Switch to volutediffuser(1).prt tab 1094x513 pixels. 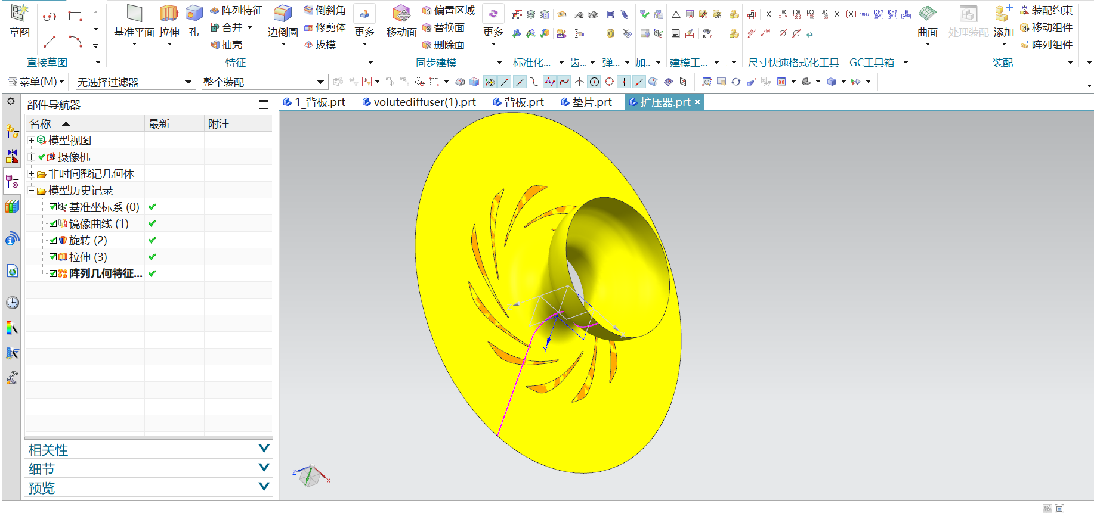coord(419,102)
